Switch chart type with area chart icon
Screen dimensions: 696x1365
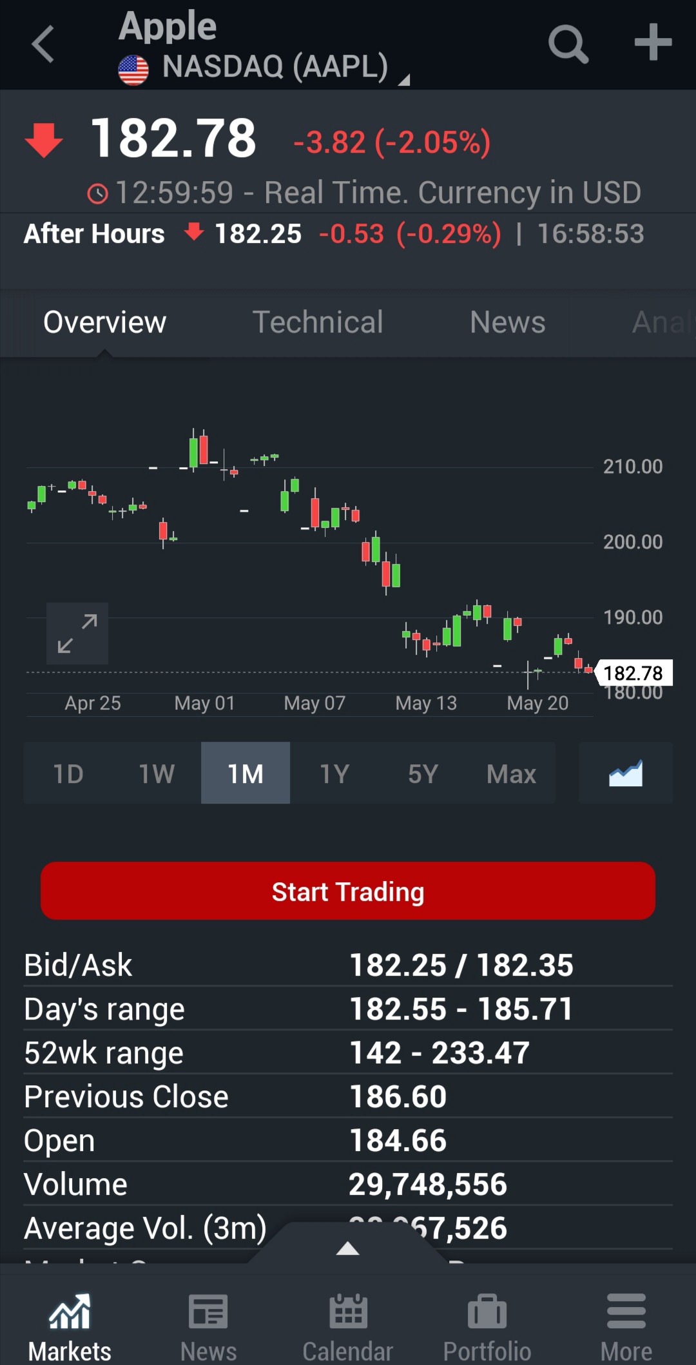pos(626,773)
